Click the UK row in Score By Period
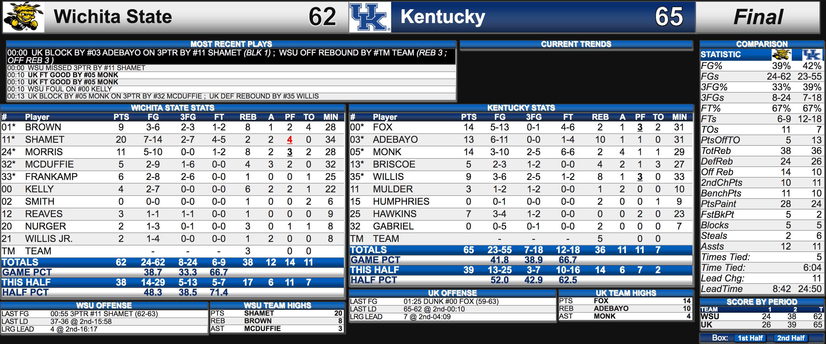This screenshot has width=826, height=344. pyautogui.click(x=761, y=325)
